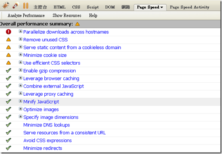Screen dimensions: 222x154
Task: Click green check beside Leverage proxy caching
Action: click(x=8, y=94)
